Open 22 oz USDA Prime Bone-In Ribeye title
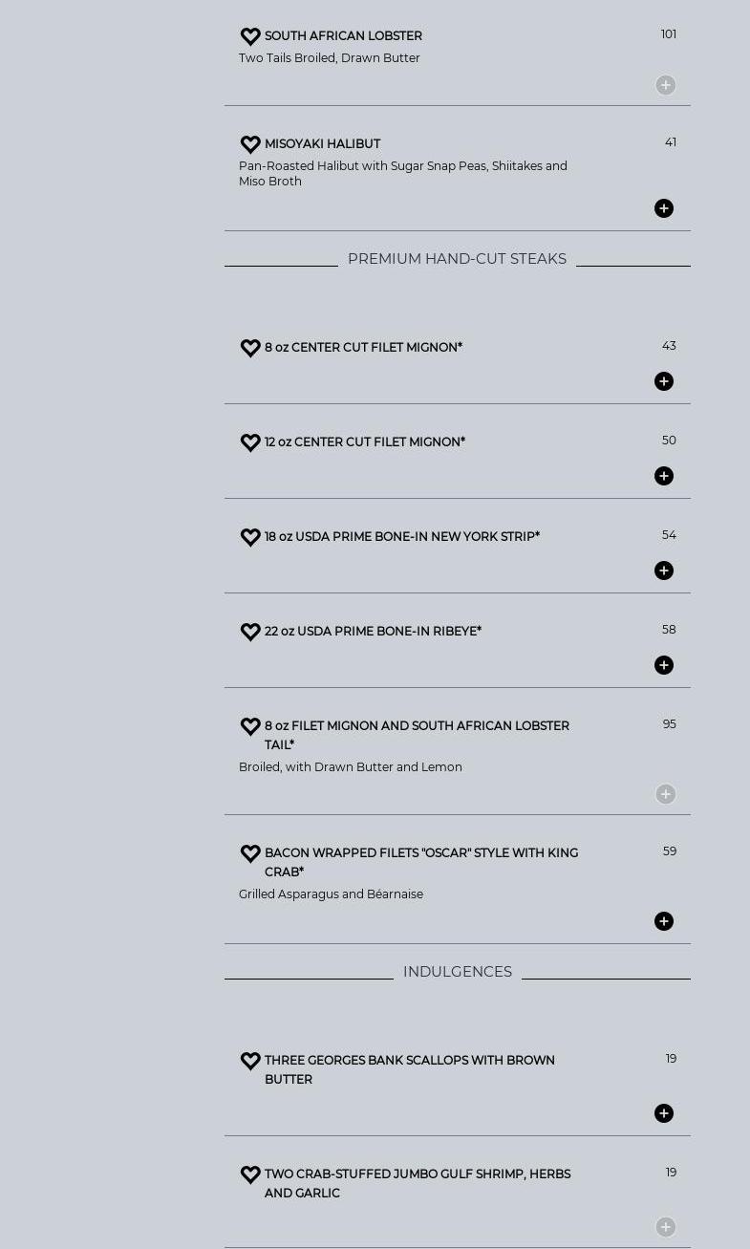Image resolution: width=750 pixels, height=1249 pixels. point(373,632)
